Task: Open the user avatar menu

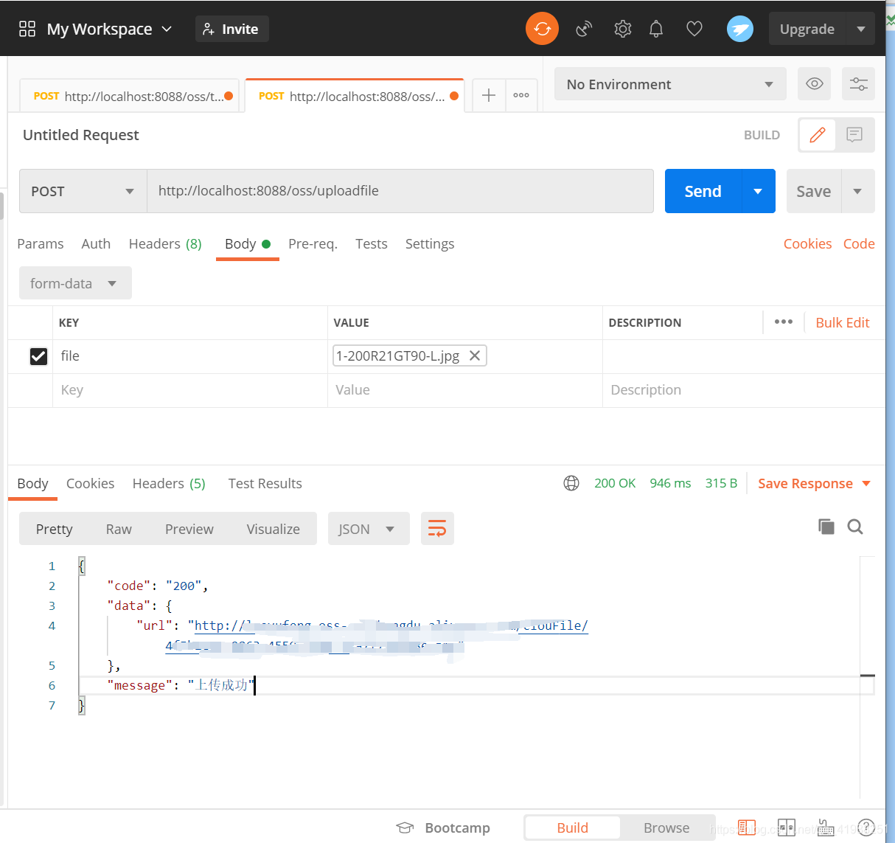Action: click(x=740, y=29)
